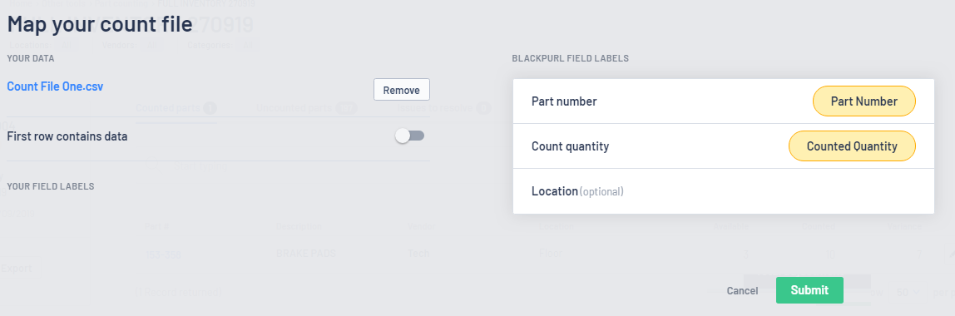Viewport: 955px width, 316px height.
Task: Switch to the faded Uncounted parts tab
Action: click(x=306, y=108)
